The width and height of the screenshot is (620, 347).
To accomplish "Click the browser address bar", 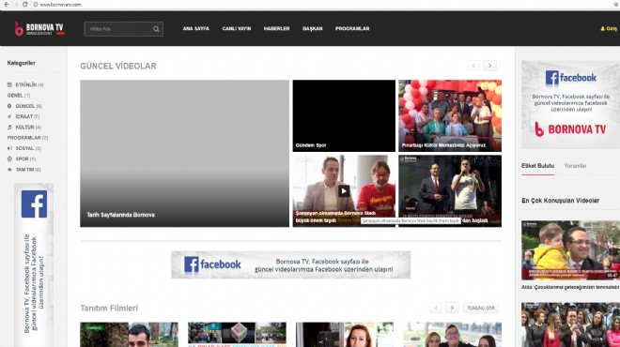I will tap(317, 5).
